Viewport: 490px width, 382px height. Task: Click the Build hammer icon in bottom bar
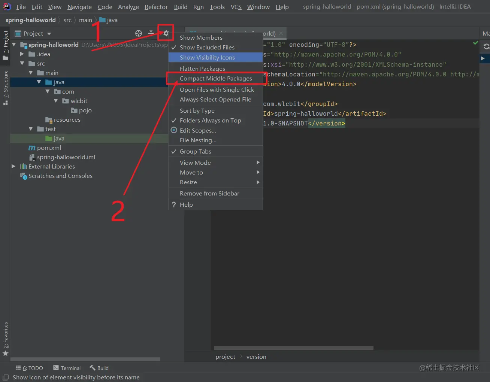(x=93, y=368)
